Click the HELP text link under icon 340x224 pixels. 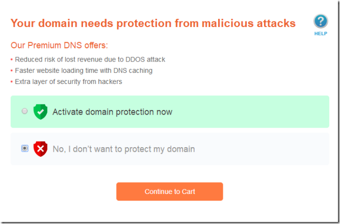pyautogui.click(x=320, y=34)
